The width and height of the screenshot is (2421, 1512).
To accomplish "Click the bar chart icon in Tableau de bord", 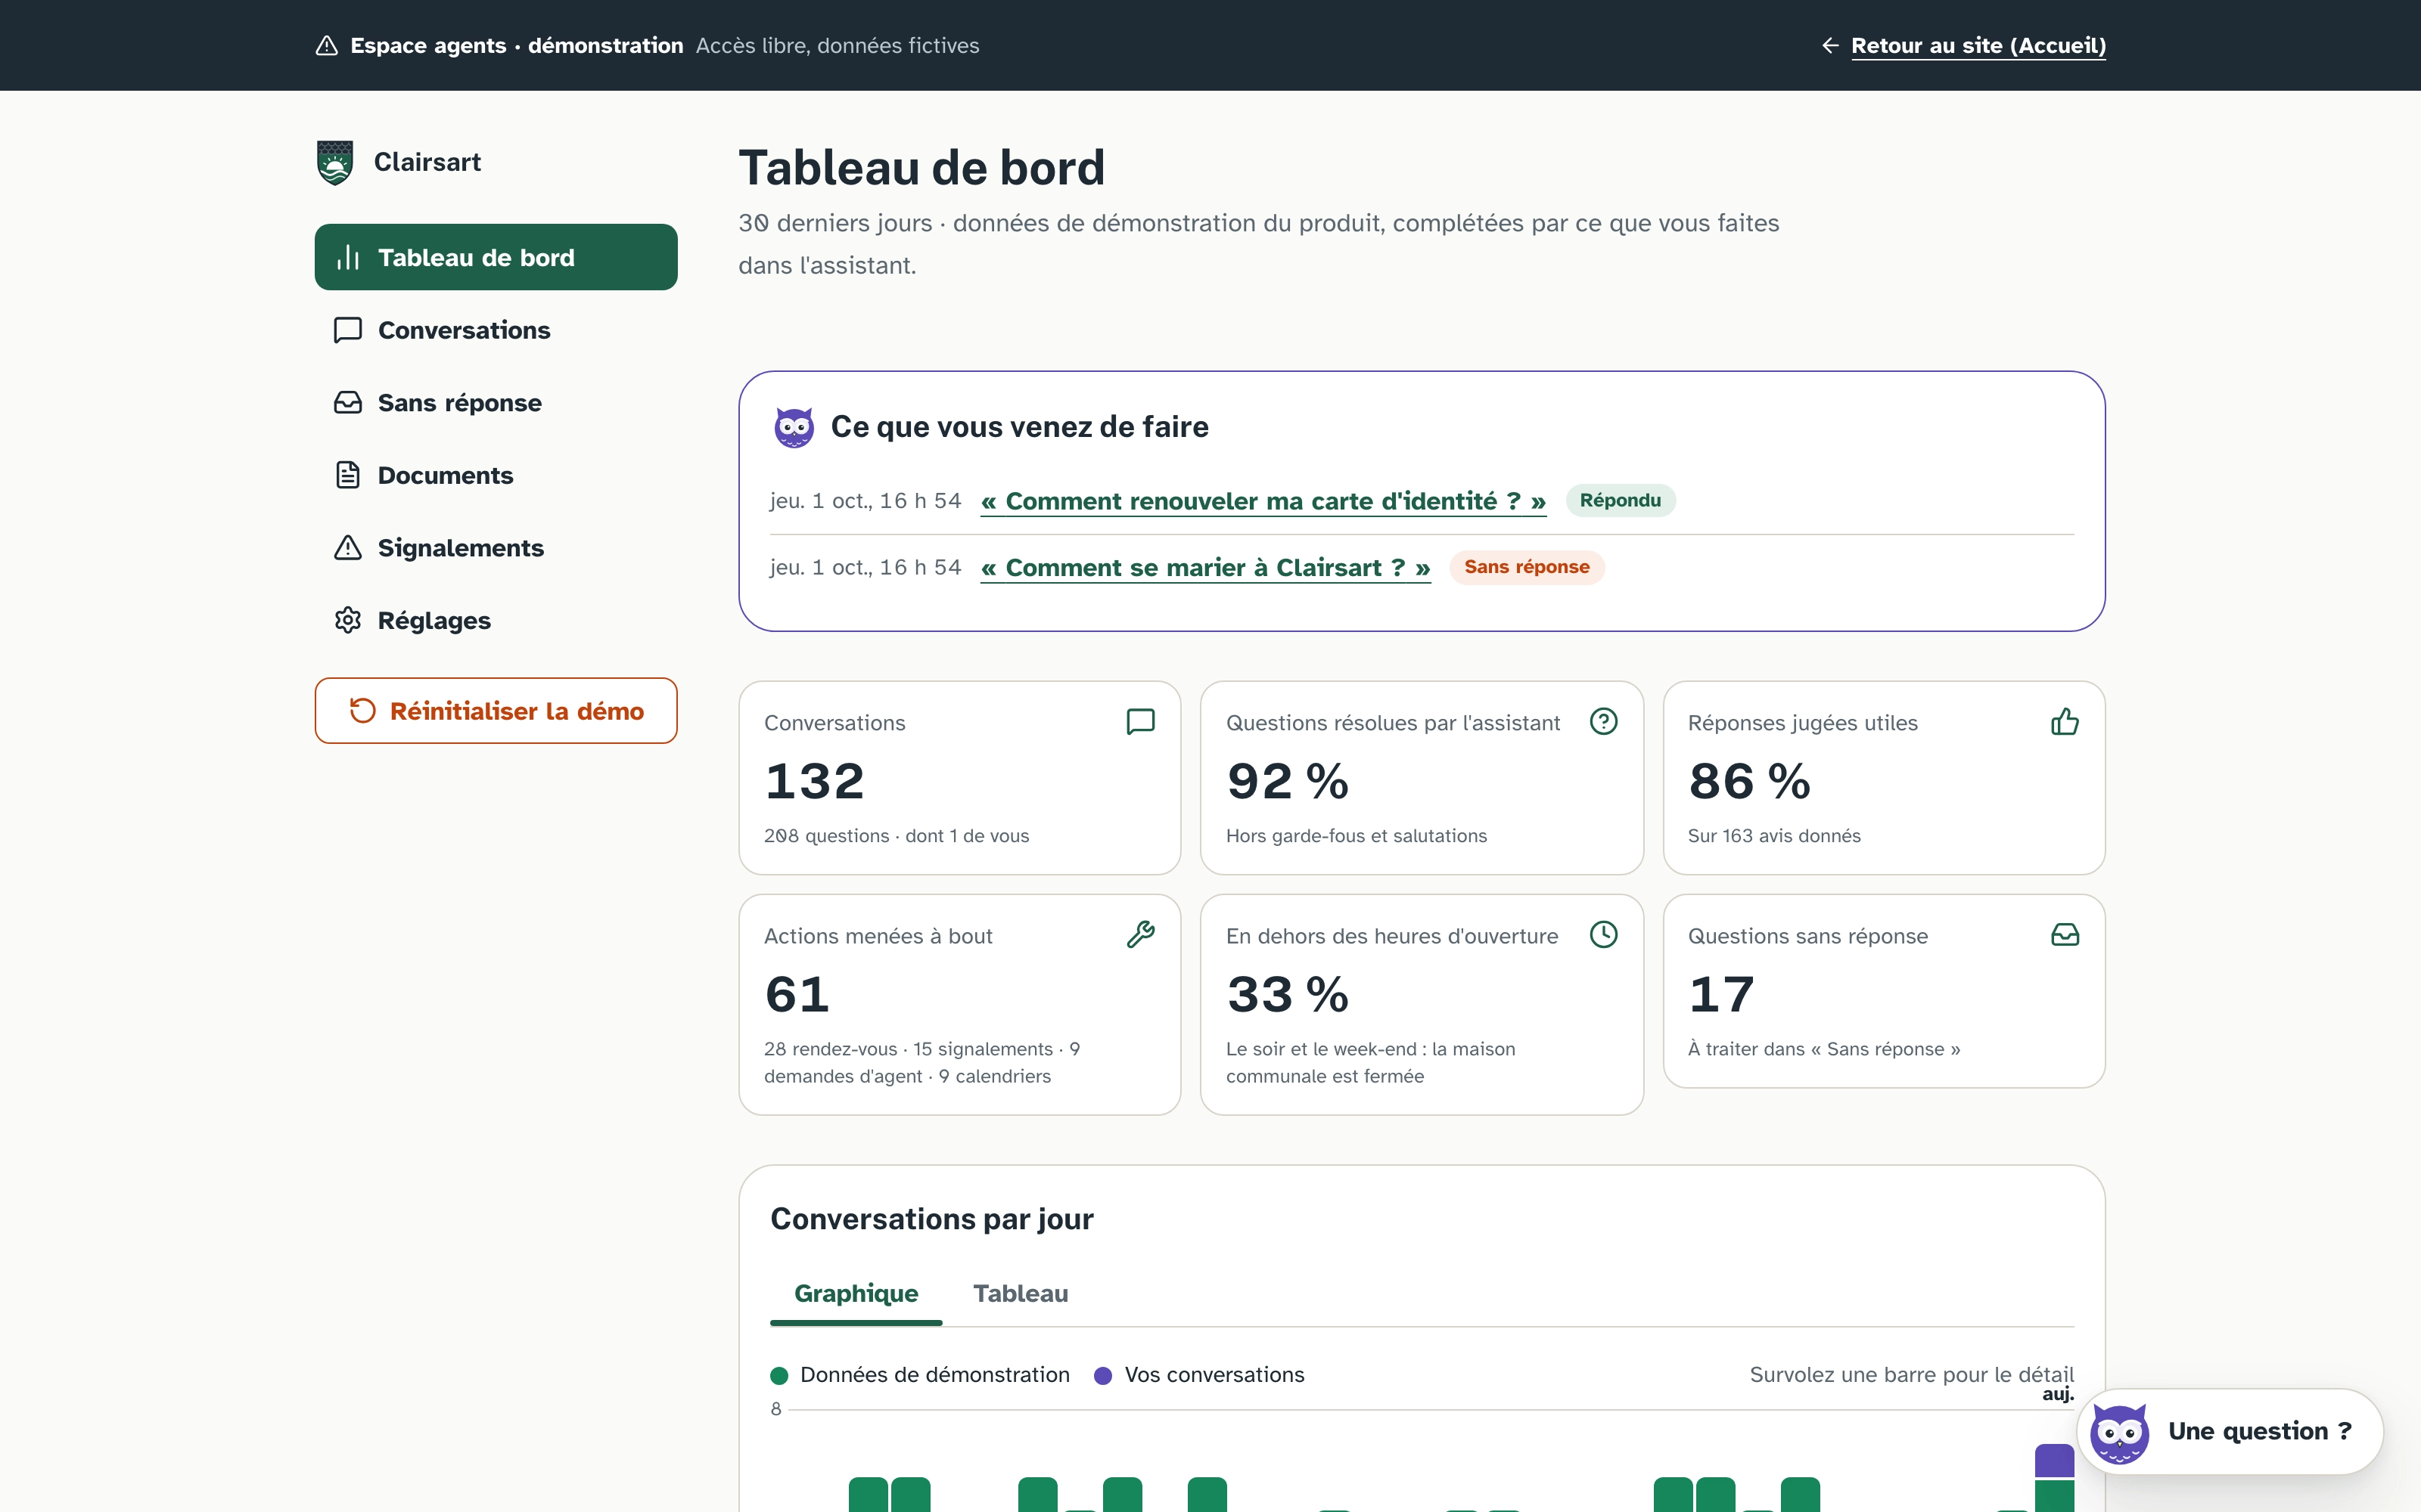I will pyautogui.click(x=348, y=258).
